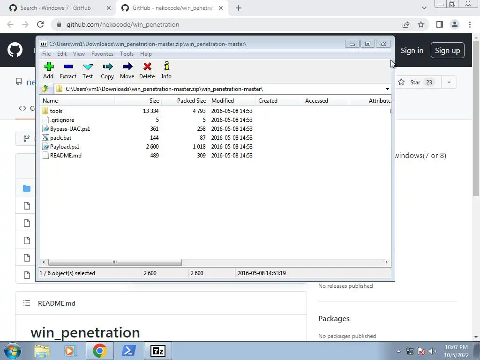This screenshot has width=480, height=360.
Task: Click the address path field in 7-Zip
Action: (219, 89)
